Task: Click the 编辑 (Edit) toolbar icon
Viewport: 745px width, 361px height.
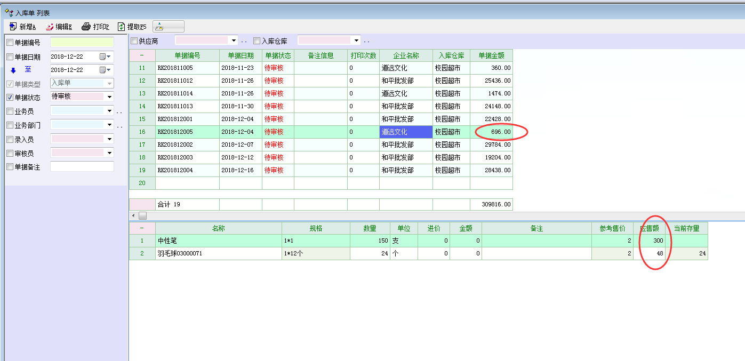Action: (50, 27)
